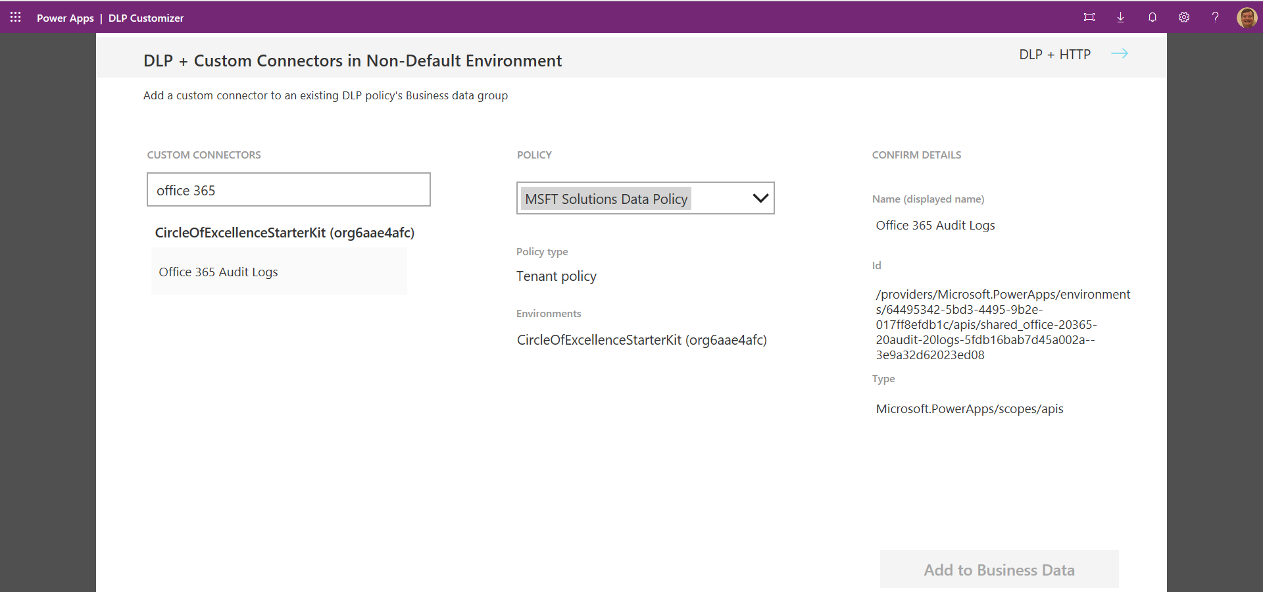Screen dimensions: 1263x592
Task: Click Power Apps in the title bar
Action: [64, 18]
